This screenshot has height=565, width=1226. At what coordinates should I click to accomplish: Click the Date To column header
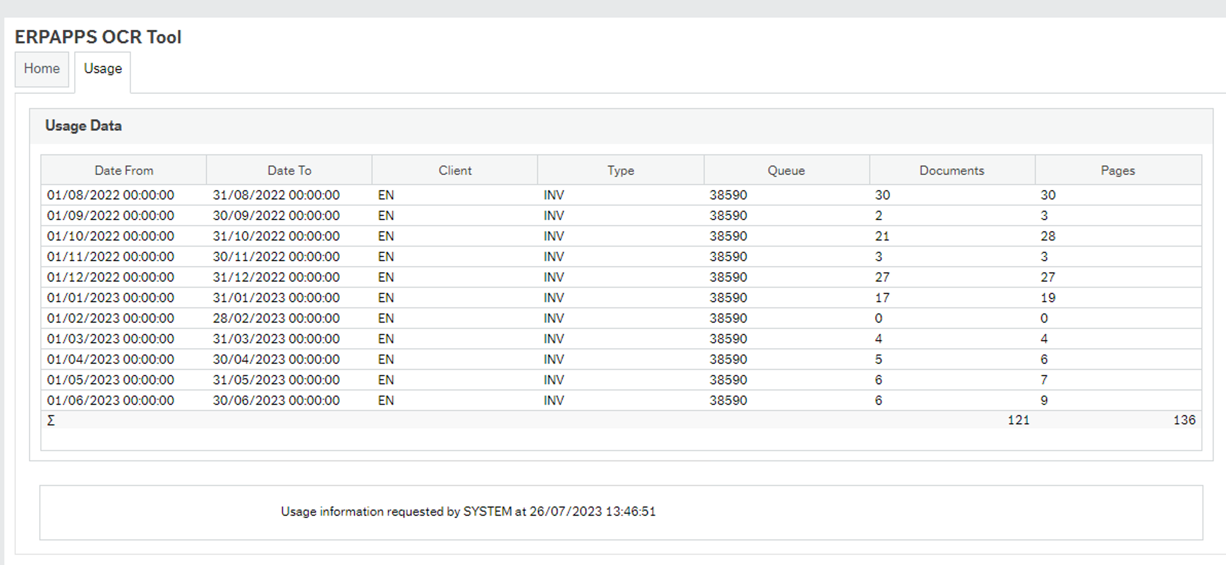pyautogui.click(x=289, y=171)
